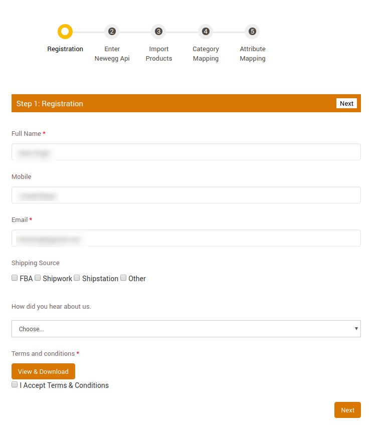The height and width of the screenshot is (439, 380).
Task: Select step 5 Attribute Mapping
Action: (x=252, y=31)
